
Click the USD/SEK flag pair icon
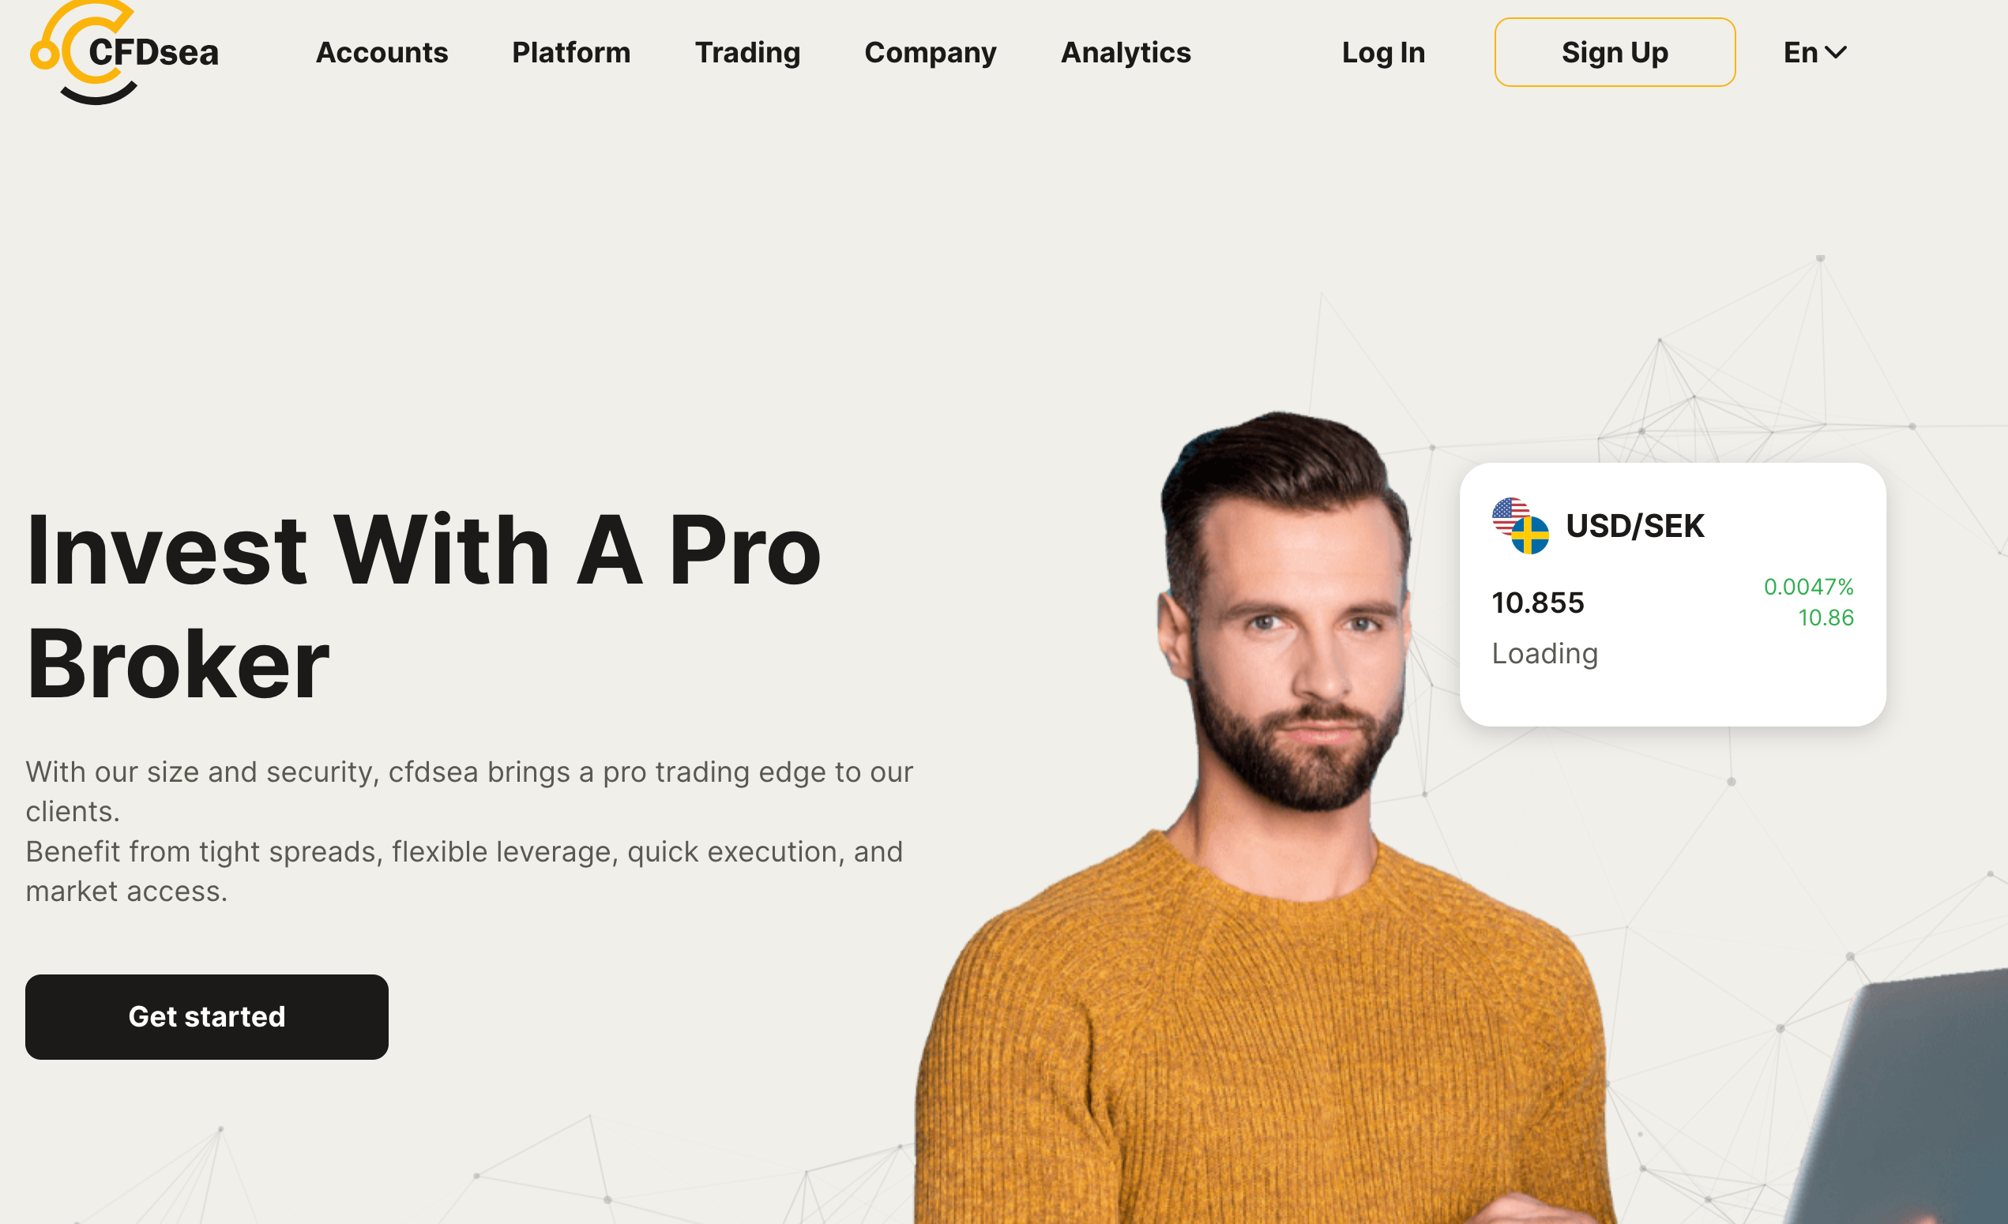coord(1520,526)
